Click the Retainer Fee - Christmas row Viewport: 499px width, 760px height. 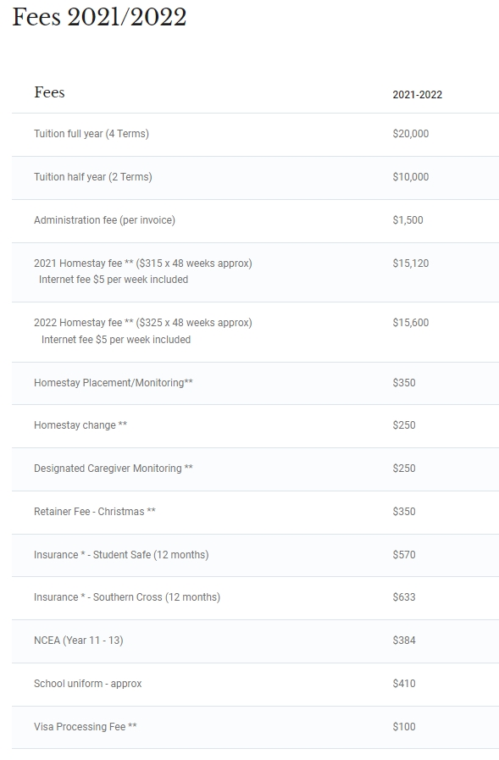[x=255, y=512]
